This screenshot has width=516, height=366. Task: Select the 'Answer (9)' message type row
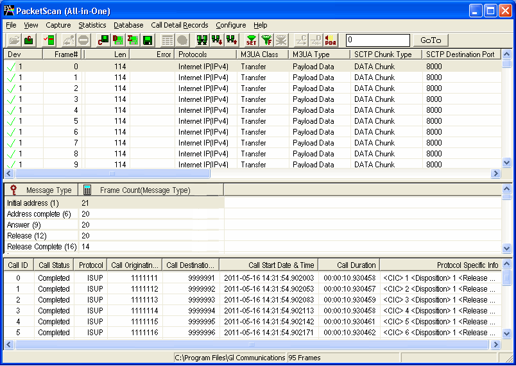[114, 225]
